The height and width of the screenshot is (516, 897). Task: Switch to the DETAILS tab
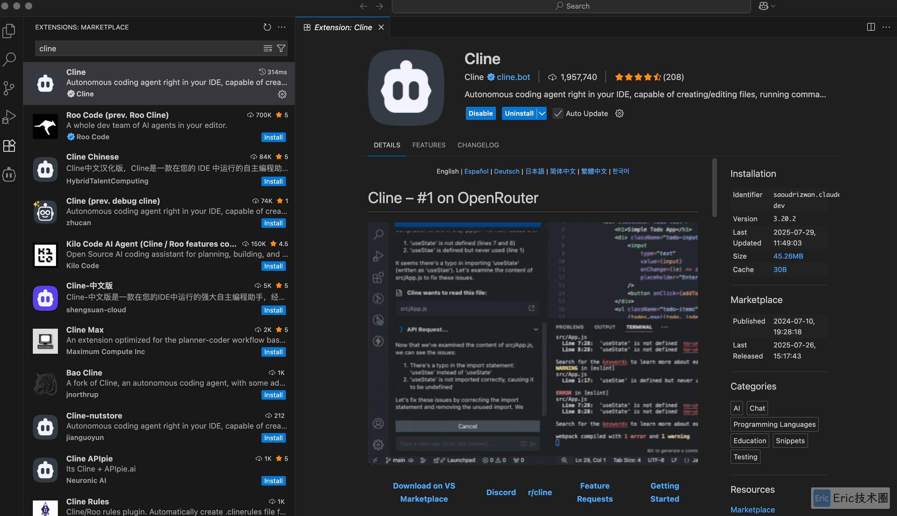pyautogui.click(x=387, y=145)
